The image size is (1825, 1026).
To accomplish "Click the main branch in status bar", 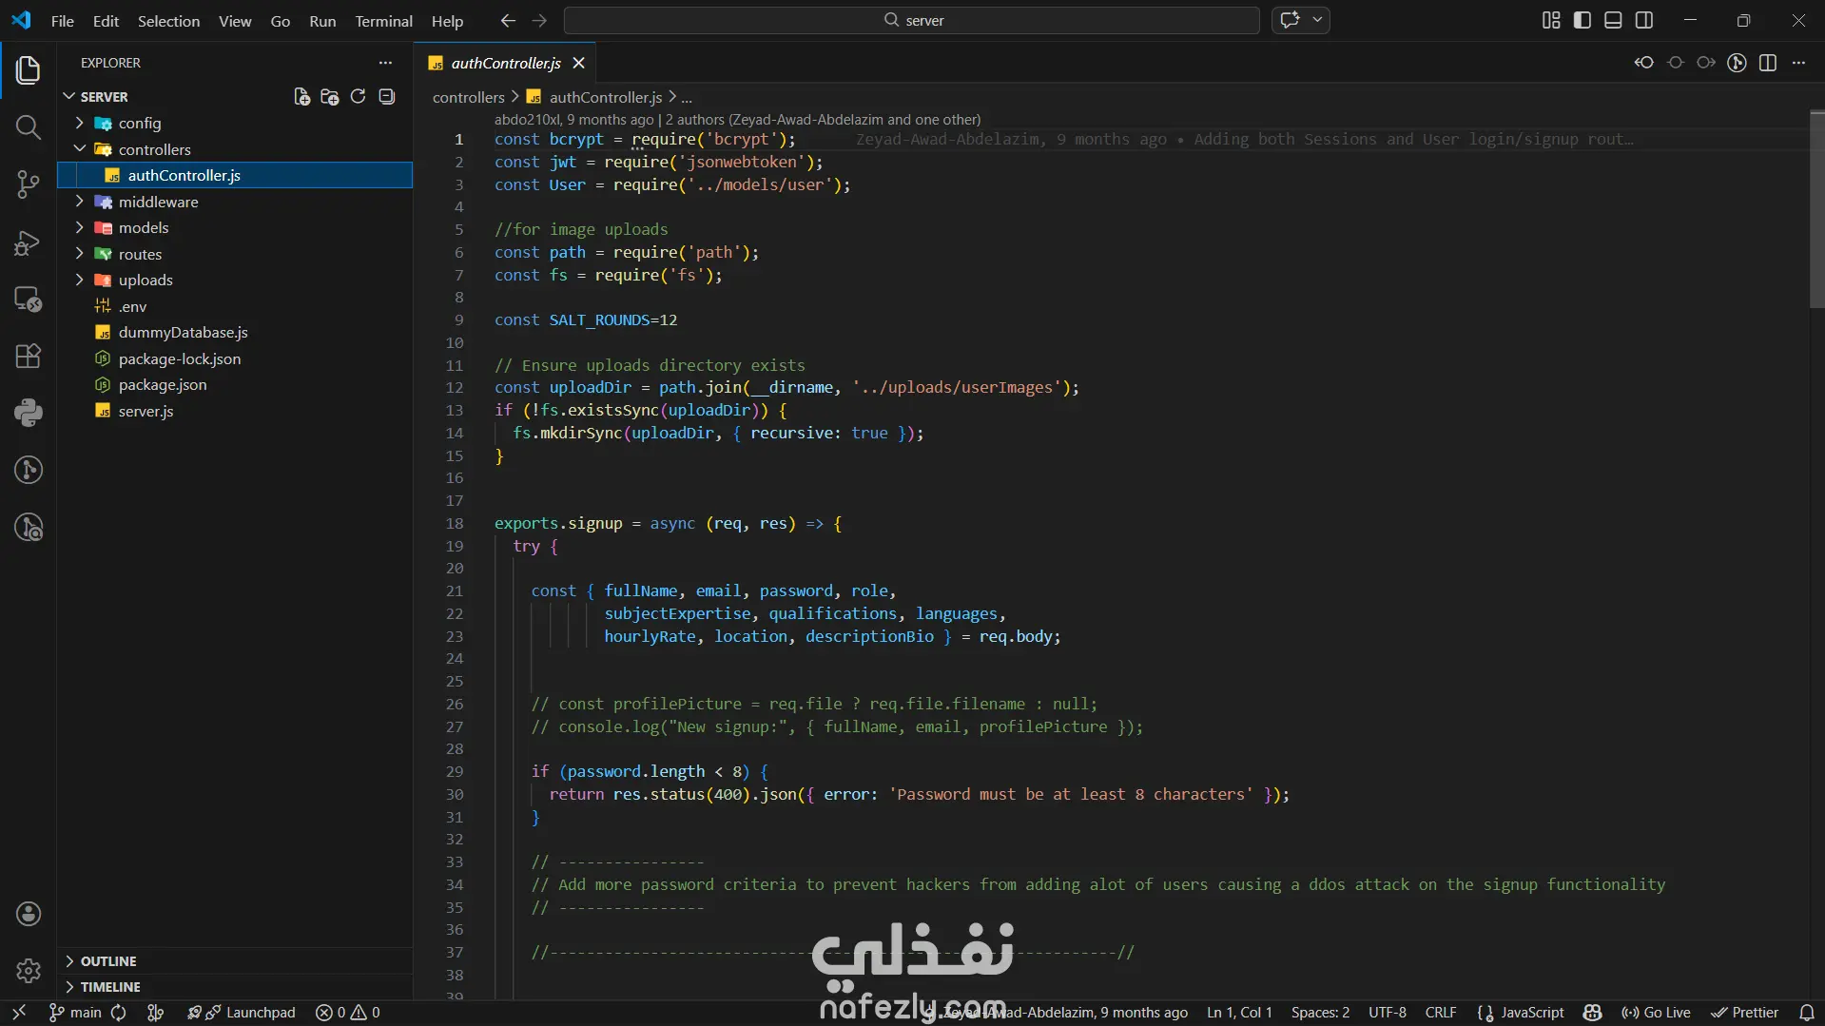I will (x=75, y=1013).
